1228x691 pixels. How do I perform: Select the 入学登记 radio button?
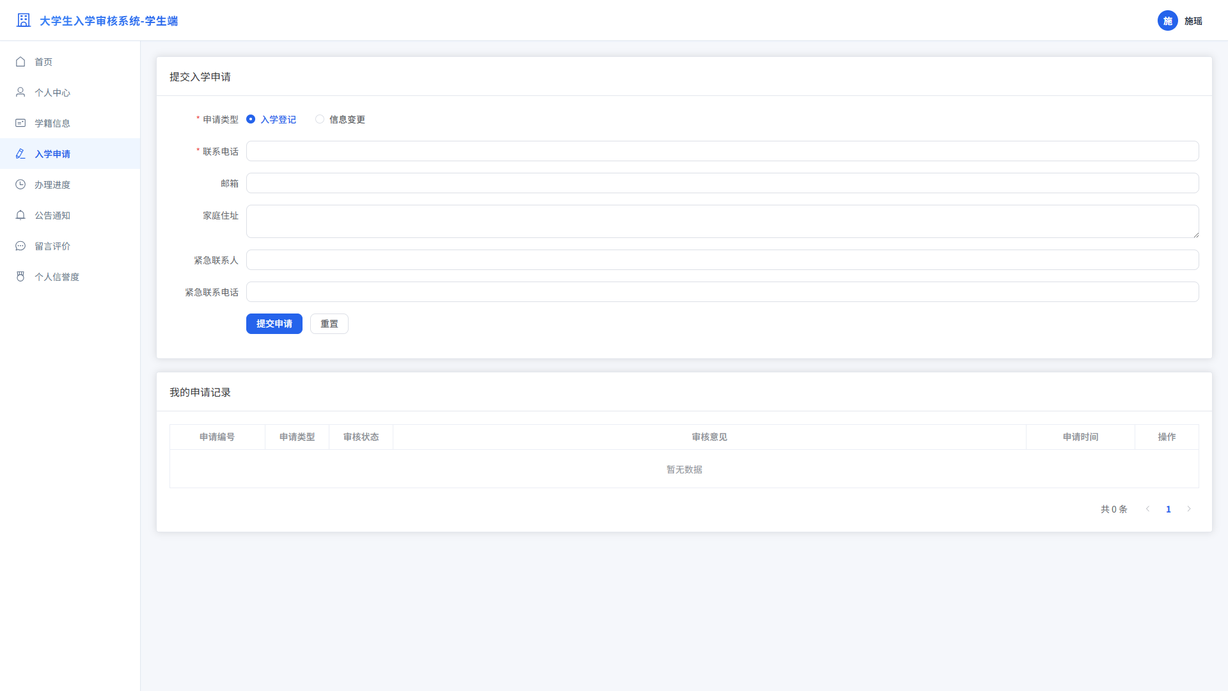click(251, 119)
